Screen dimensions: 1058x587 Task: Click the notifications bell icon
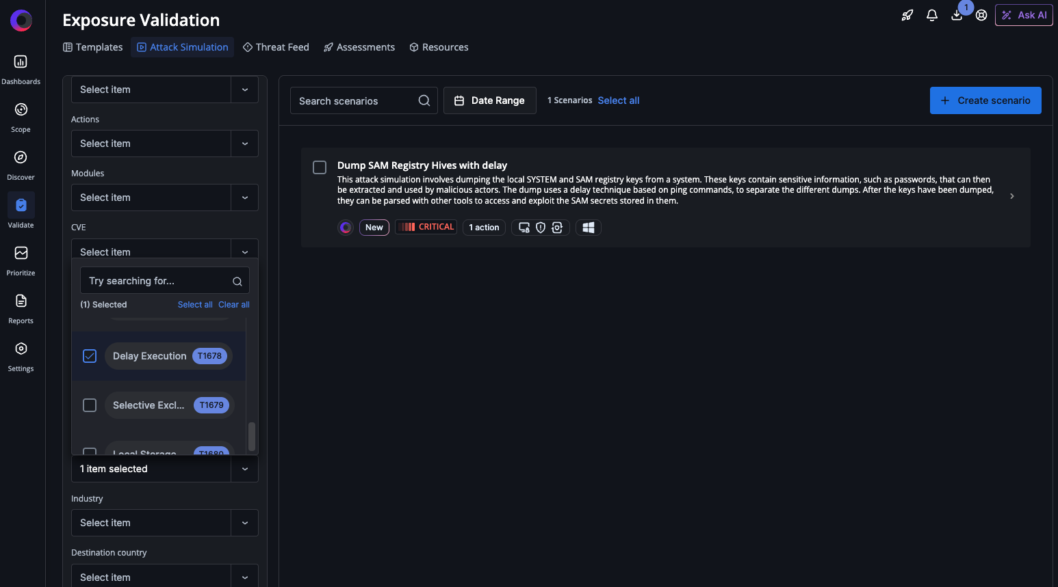[x=931, y=15]
